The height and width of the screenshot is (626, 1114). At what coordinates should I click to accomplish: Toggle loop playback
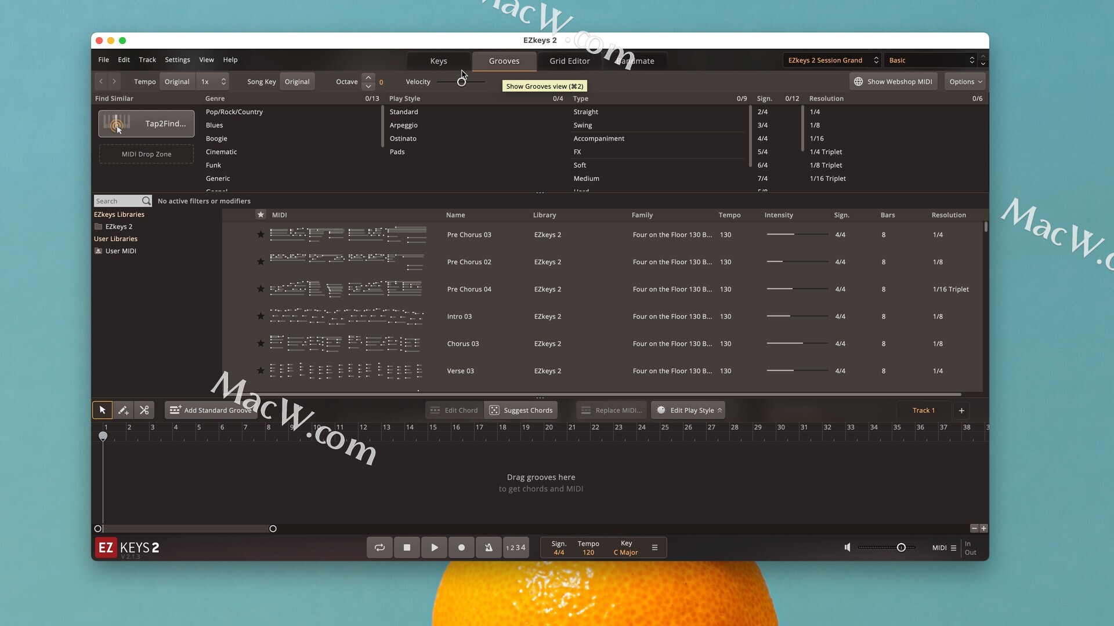click(x=379, y=548)
